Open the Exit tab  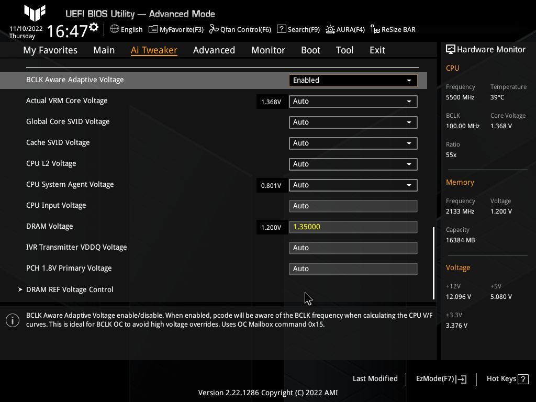tap(377, 50)
